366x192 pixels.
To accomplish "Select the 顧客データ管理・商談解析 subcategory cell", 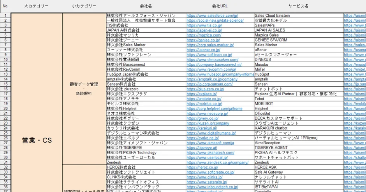I will (x=84, y=89).
